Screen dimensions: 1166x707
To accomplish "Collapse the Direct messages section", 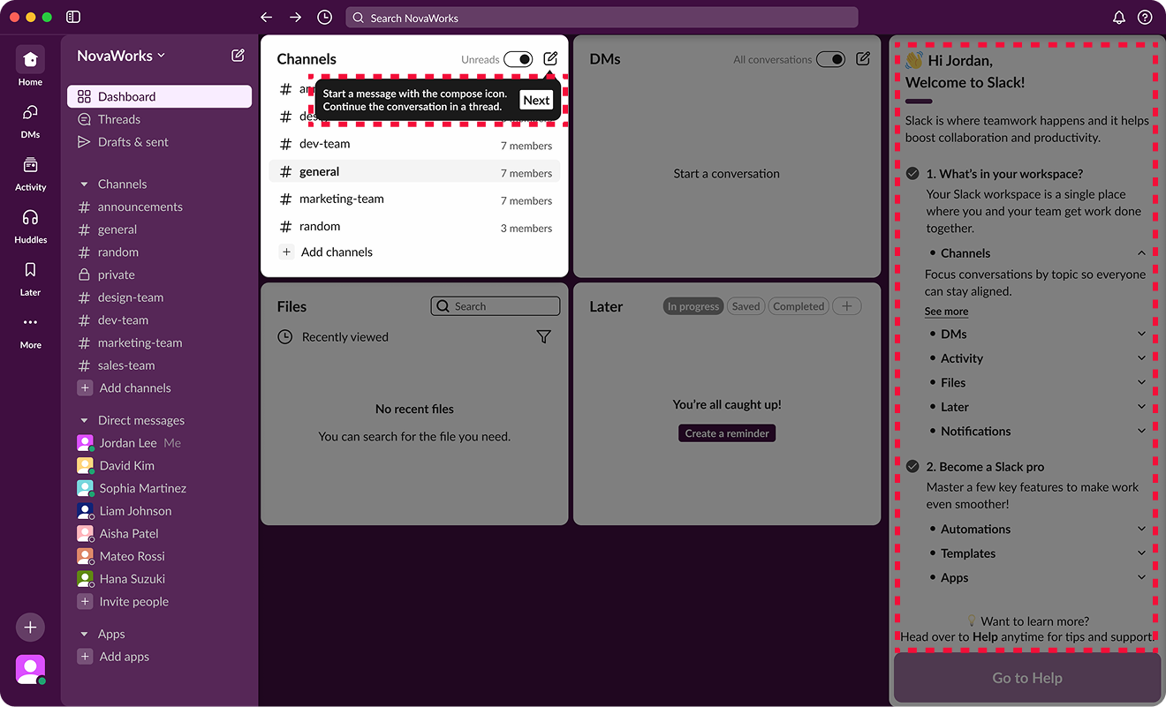I will pyautogui.click(x=85, y=420).
